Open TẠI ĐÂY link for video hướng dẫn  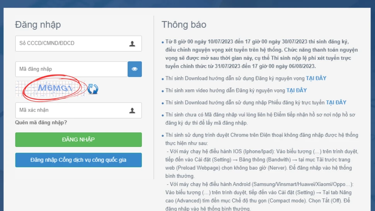(x=296, y=90)
